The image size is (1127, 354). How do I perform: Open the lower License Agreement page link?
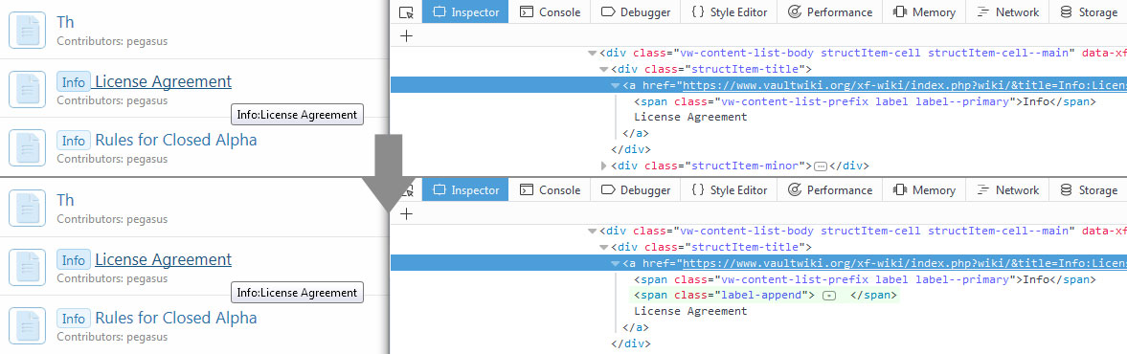pyautogui.click(x=163, y=259)
